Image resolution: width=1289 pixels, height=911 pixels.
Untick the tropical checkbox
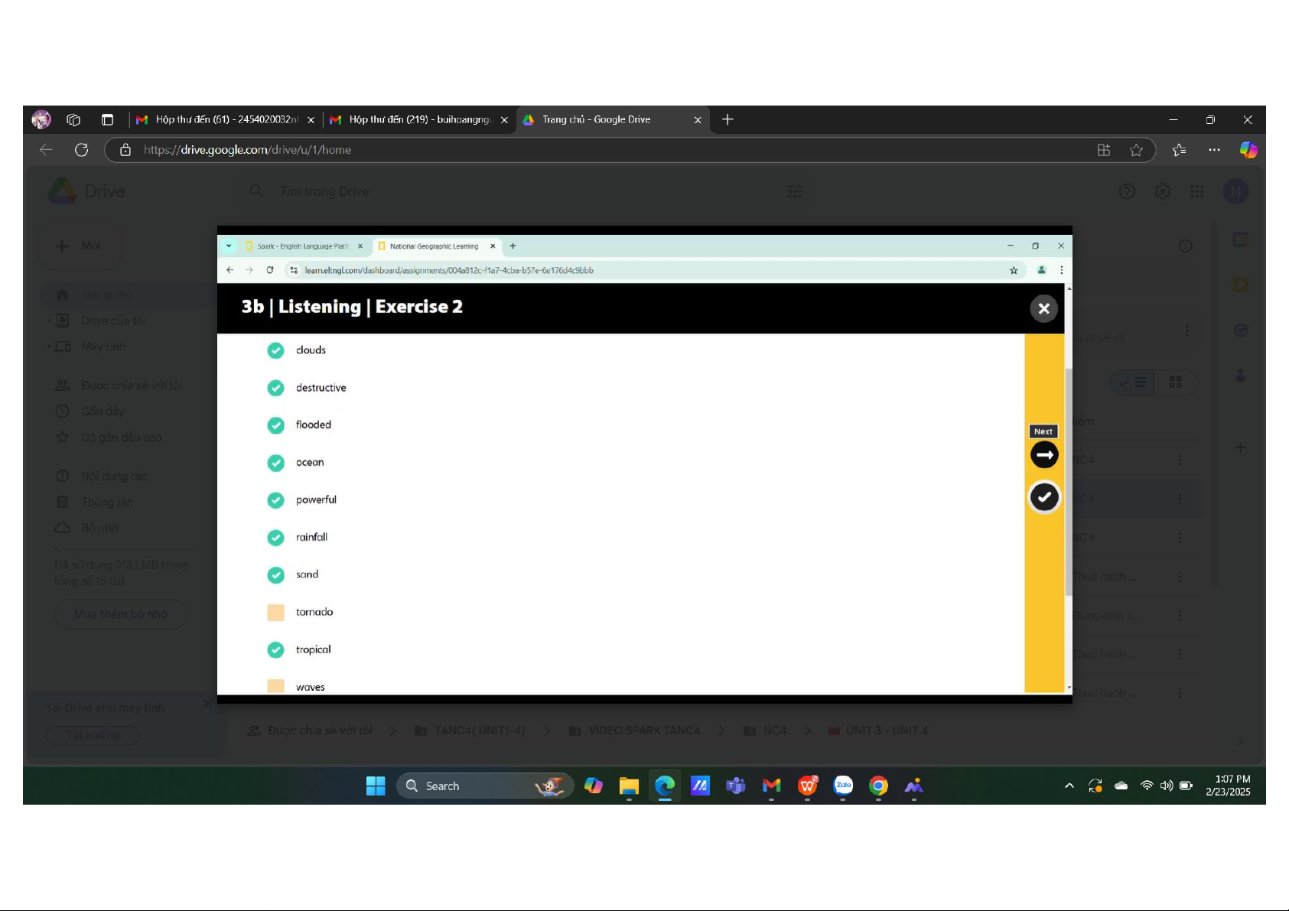tap(275, 649)
